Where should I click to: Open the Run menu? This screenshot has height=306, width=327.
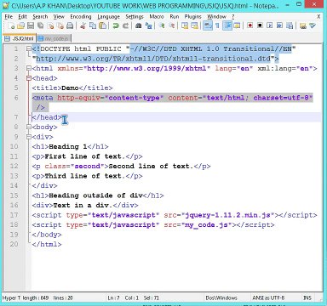(x=175, y=17)
